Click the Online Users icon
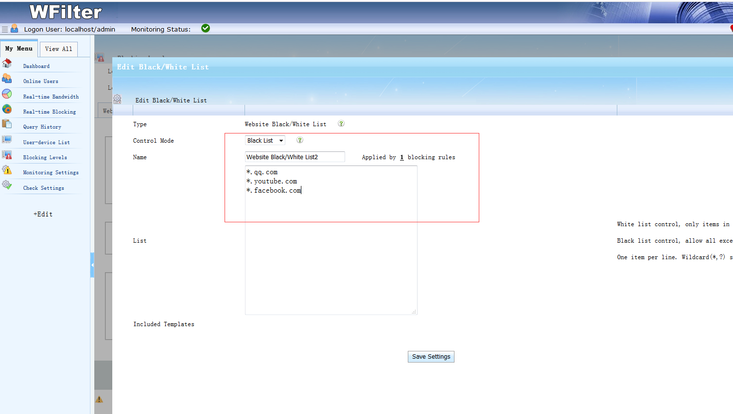Image resolution: width=733 pixels, height=414 pixels. [7, 78]
